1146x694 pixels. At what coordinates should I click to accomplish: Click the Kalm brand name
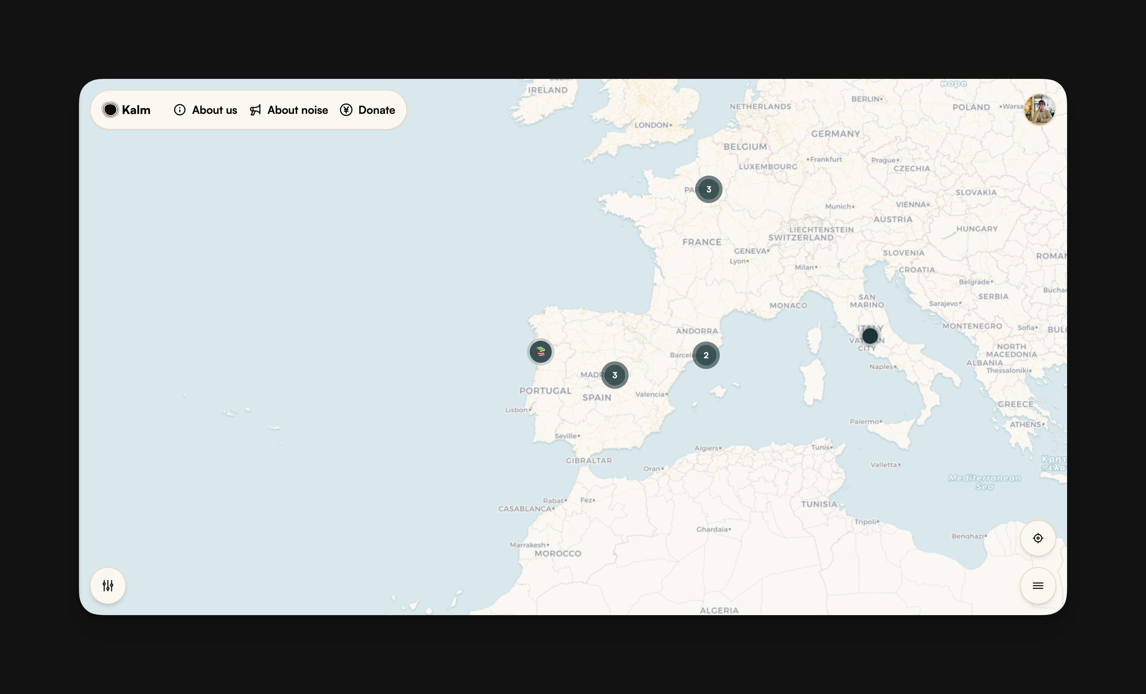[x=136, y=110]
